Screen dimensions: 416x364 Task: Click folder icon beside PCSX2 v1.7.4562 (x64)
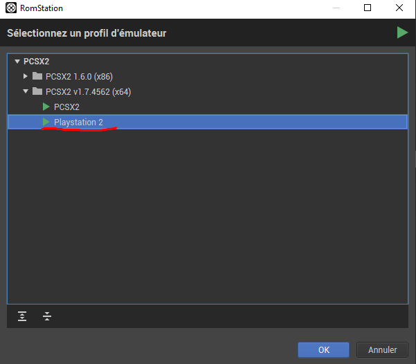click(x=37, y=91)
